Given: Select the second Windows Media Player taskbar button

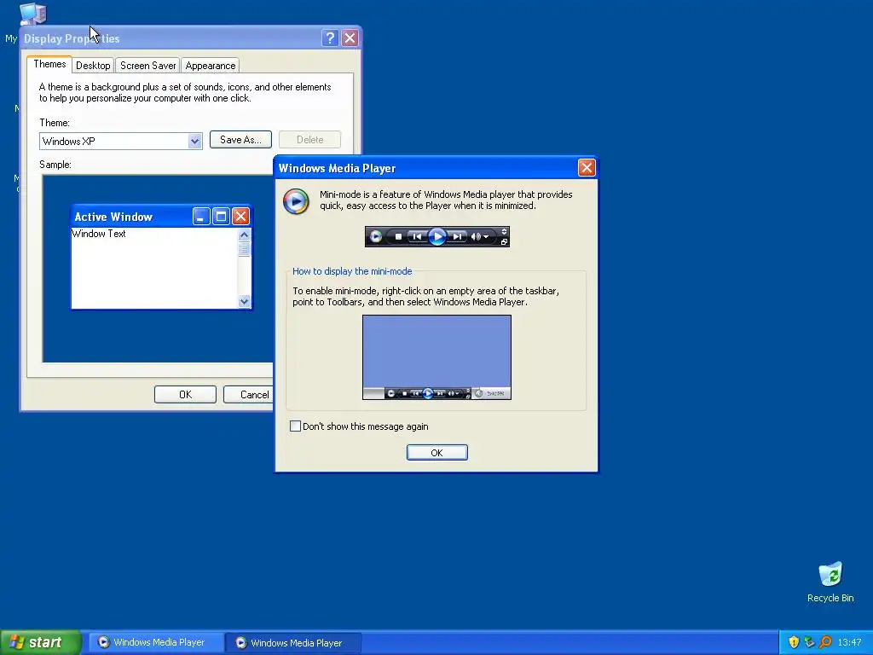Looking at the screenshot, I should click(x=293, y=643).
